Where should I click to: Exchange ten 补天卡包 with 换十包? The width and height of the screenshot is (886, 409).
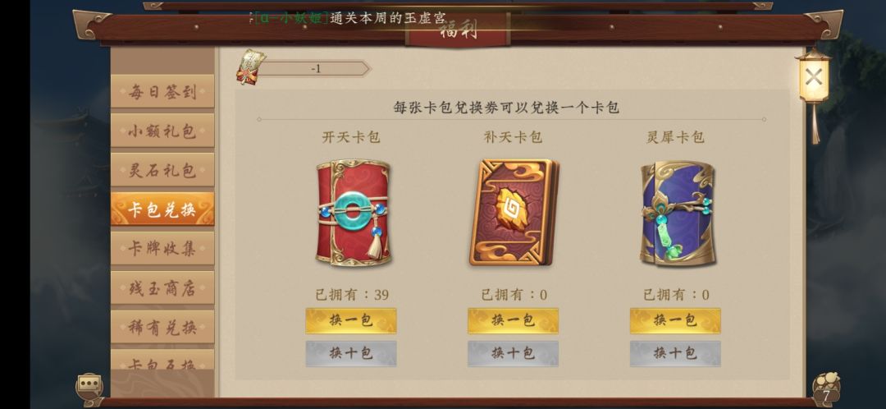513,353
